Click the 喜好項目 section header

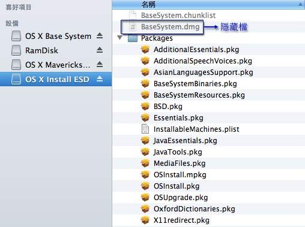pos(19,7)
